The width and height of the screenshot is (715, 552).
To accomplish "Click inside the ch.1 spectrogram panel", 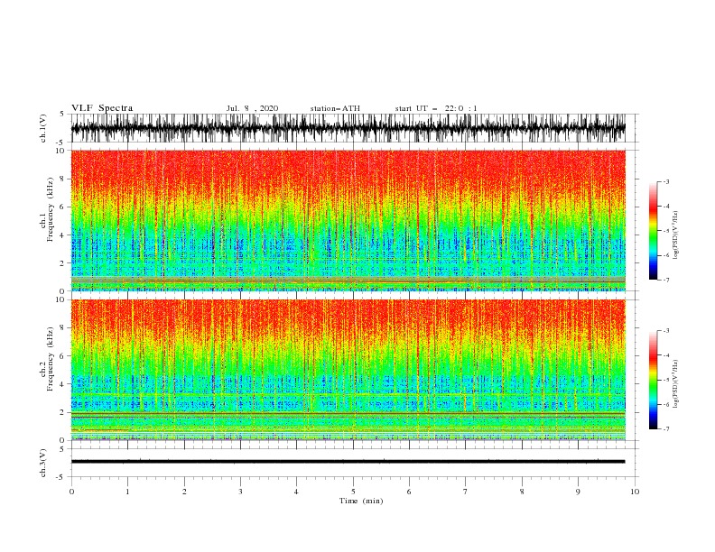I will [x=348, y=220].
